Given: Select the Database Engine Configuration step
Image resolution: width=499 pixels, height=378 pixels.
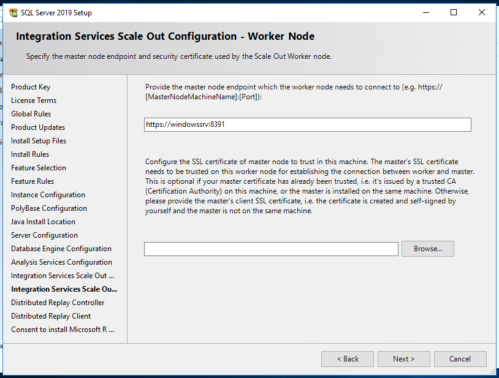Looking at the screenshot, I should coord(61,249).
